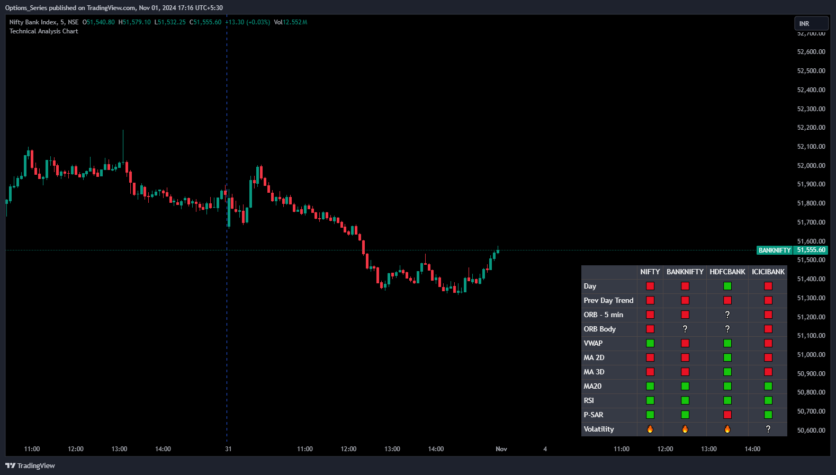
Task: Click the ICICIBANK Volatility question mark
Action: [x=768, y=429]
